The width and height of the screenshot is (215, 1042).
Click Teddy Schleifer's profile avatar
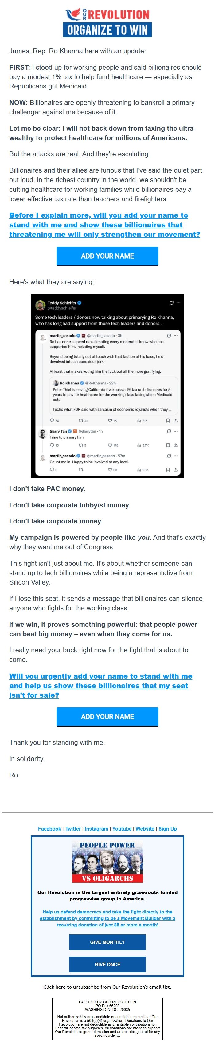40,305
